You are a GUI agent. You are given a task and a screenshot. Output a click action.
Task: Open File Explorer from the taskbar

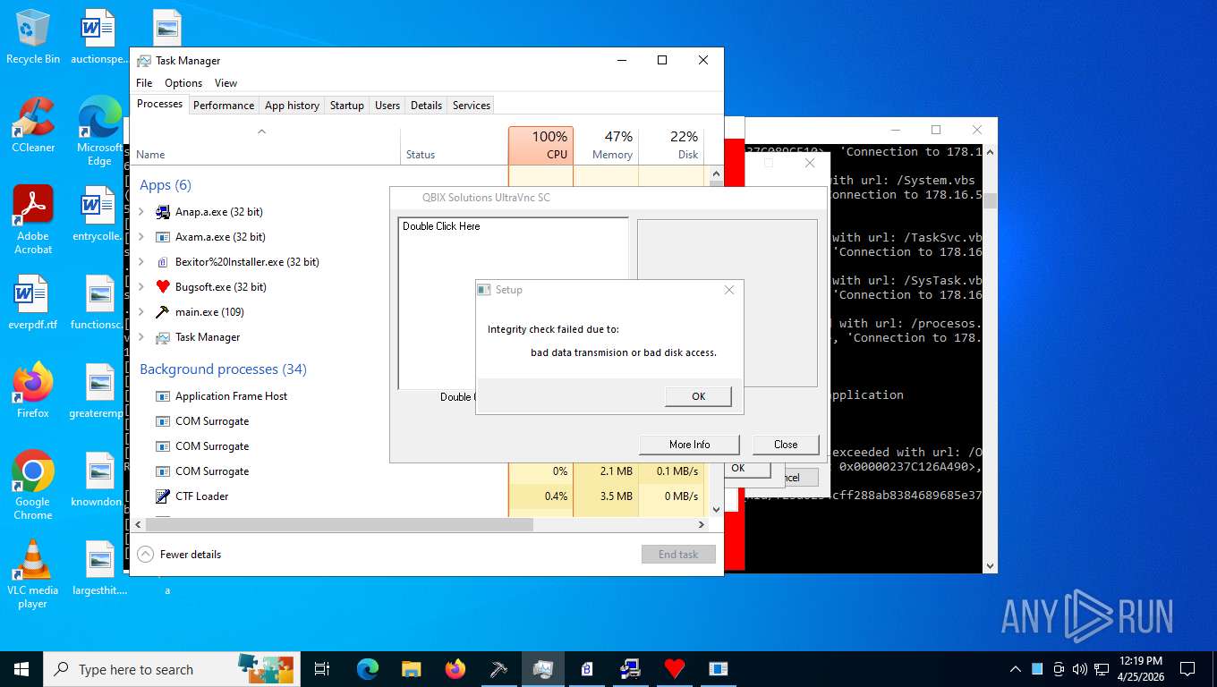[411, 669]
